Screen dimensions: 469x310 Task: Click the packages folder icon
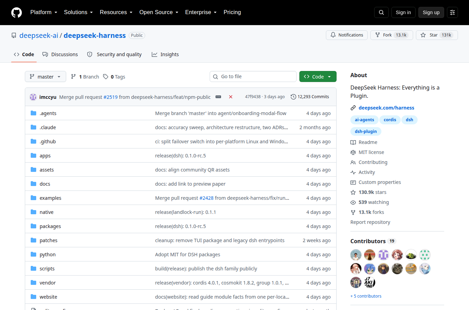click(x=33, y=226)
